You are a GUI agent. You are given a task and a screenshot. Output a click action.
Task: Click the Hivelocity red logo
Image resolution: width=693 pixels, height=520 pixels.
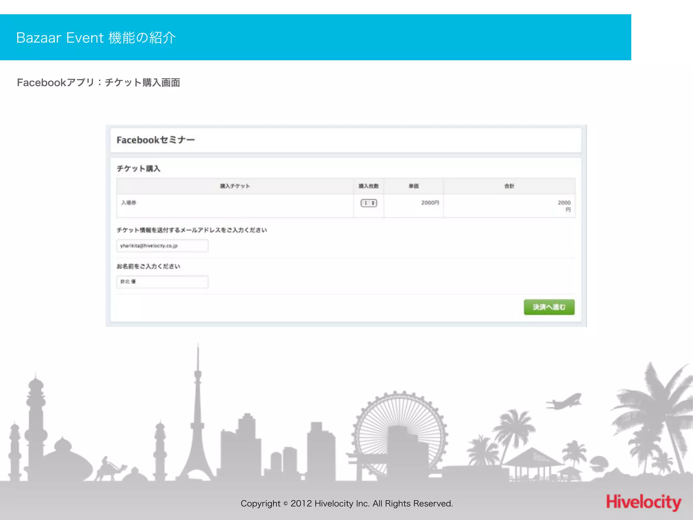click(643, 502)
